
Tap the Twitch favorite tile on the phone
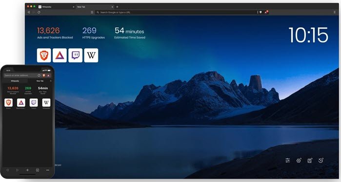coord(34,102)
